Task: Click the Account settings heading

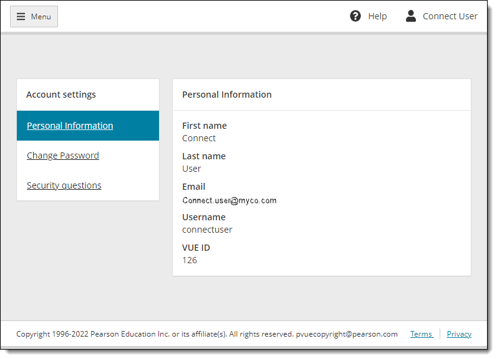Action: [x=61, y=95]
